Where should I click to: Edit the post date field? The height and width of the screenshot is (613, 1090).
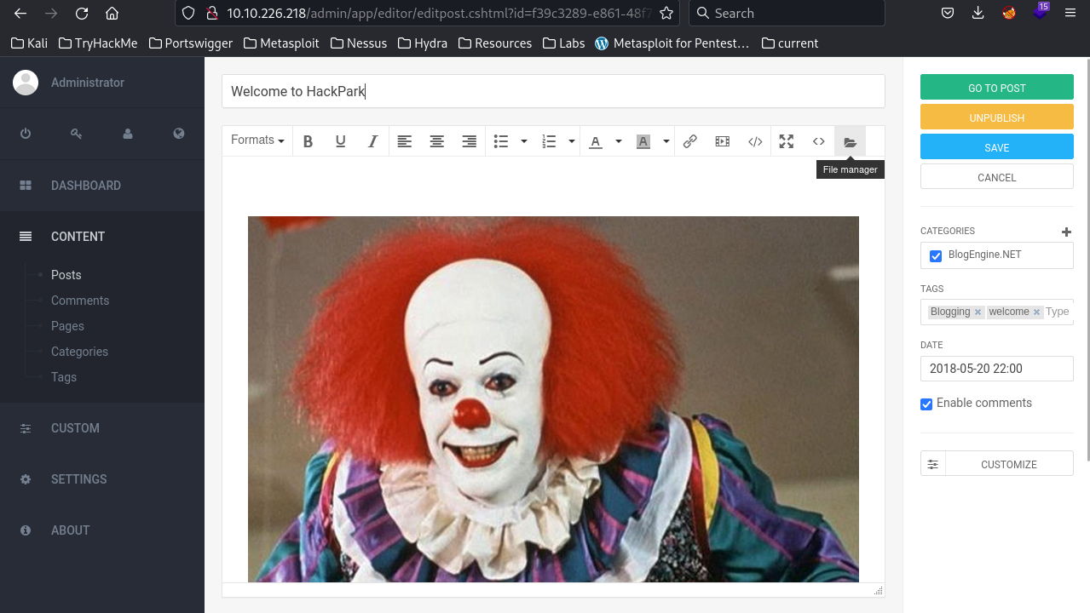[997, 369]
